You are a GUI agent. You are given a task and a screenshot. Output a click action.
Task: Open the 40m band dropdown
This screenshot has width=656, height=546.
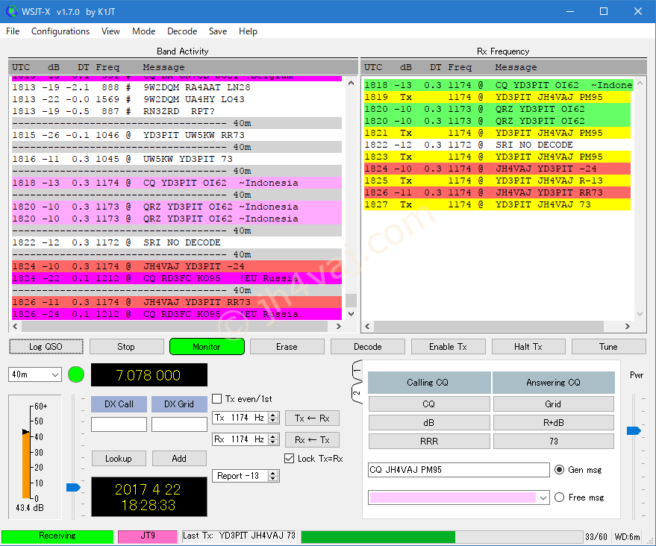[x=35, y=374]
